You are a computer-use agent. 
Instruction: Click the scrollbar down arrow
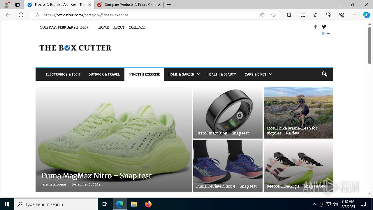click(370, 193)
